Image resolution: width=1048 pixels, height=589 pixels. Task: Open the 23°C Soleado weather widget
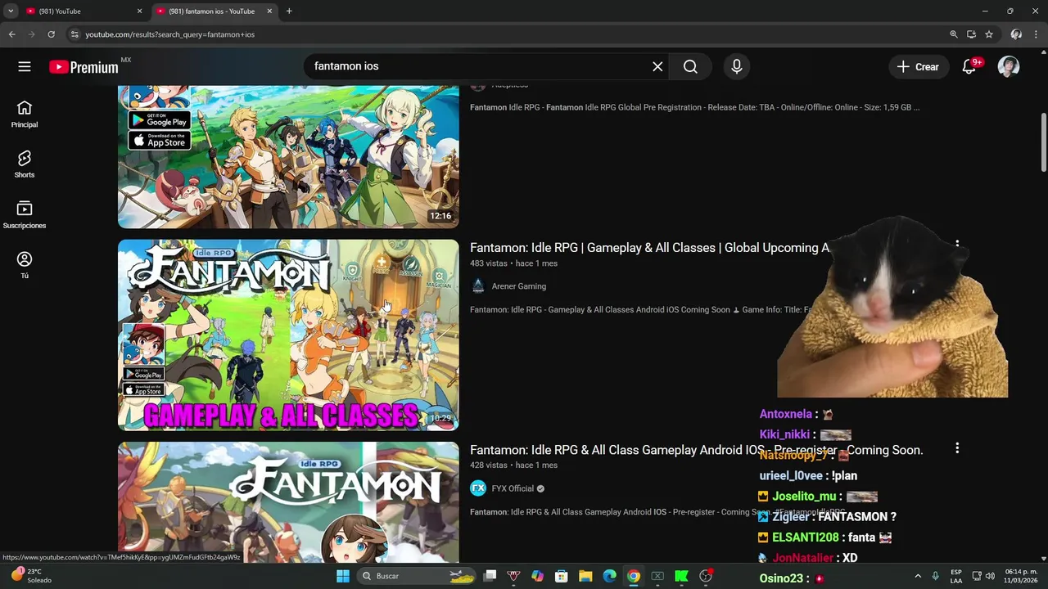(x=33, y=576)
